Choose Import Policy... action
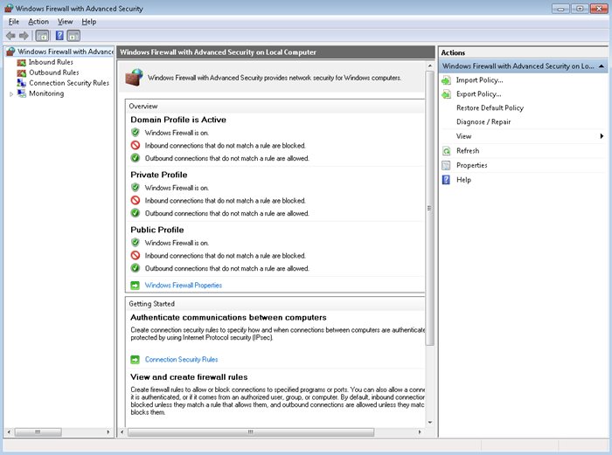612x455 pixels. click(x=480, y=80)
